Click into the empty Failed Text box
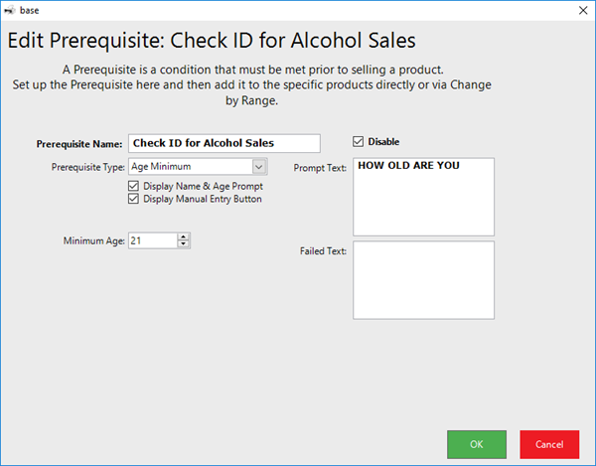Viewport: 596px width, 466px height. point(423,279)
